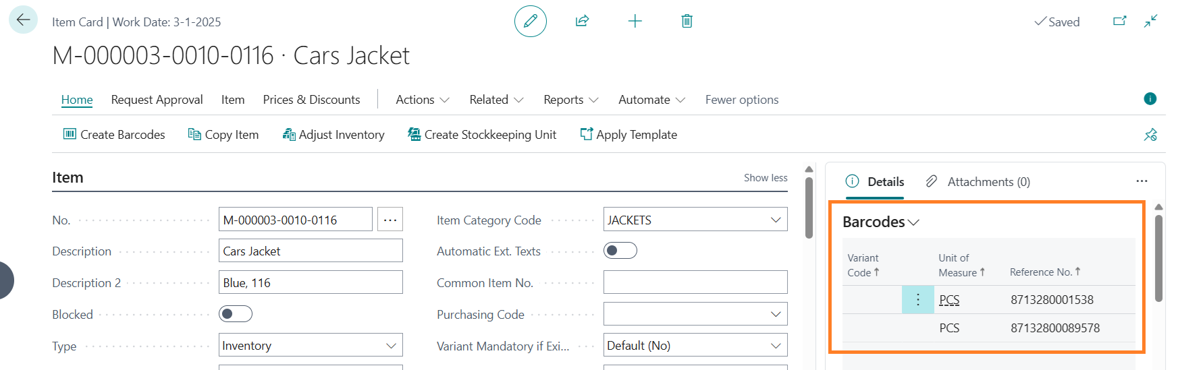This screenshot has height=370, width=1180.
Task: Click the trash delete icon
Action: point(687,22)
